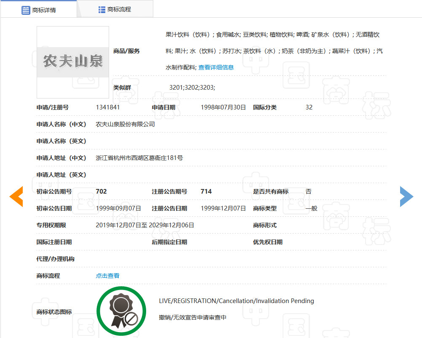Click the 国际分类 label
The width and height of the screenshot is (422, 338).
pyautogui.click(x=265, y=108)
